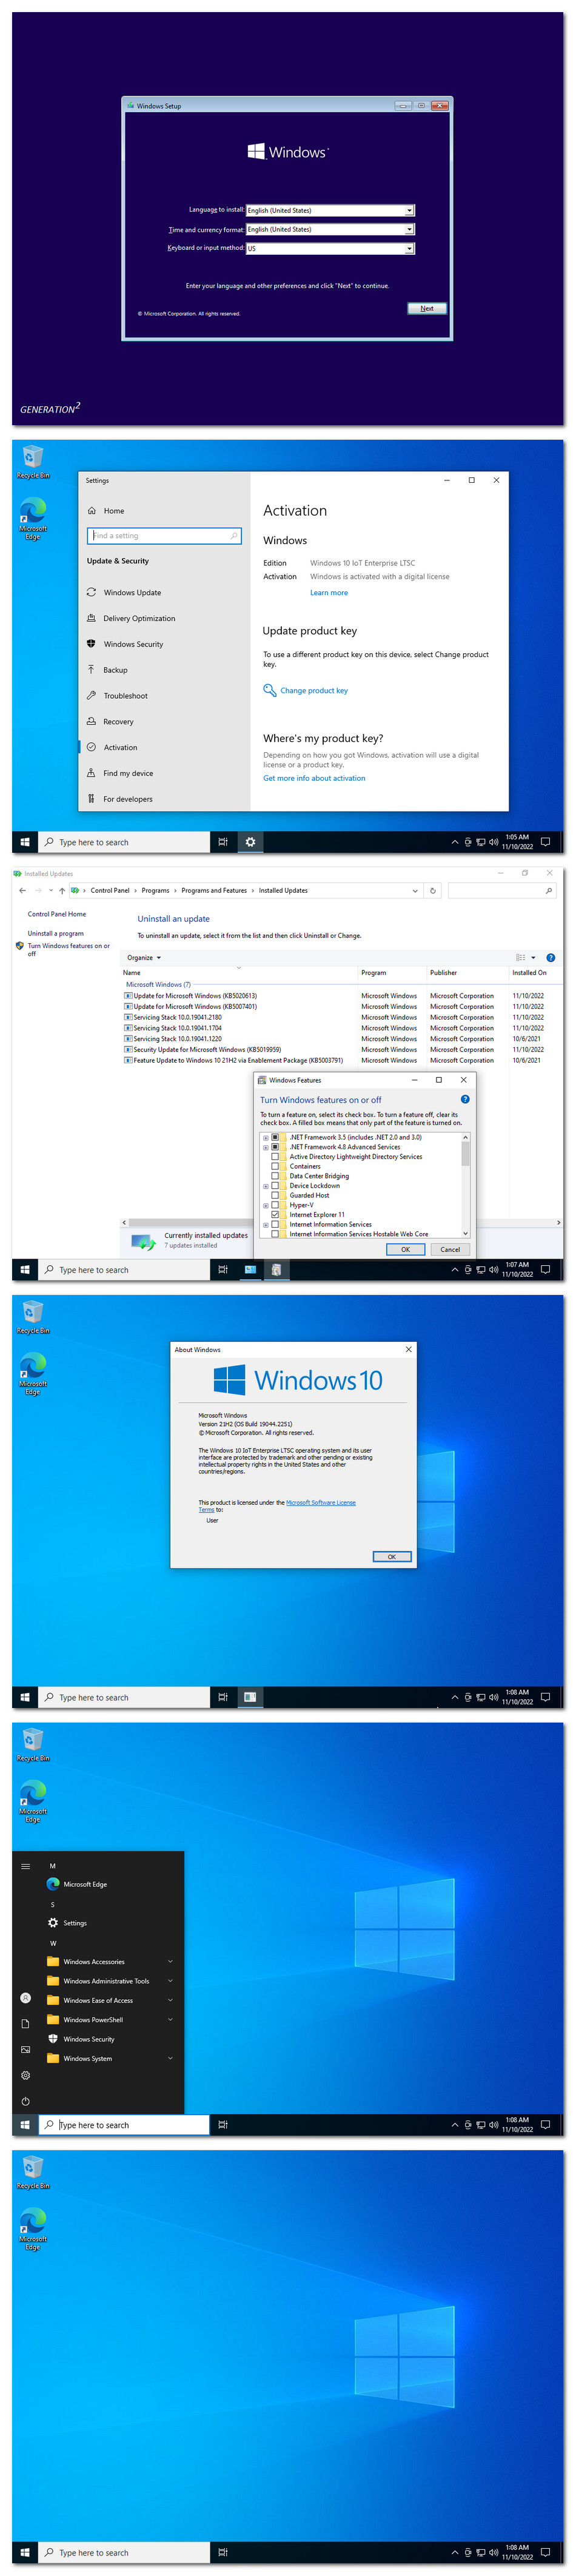Click Documents icon in Start menu rail
Screen dimensions: 576x2576
[25, 2023]
